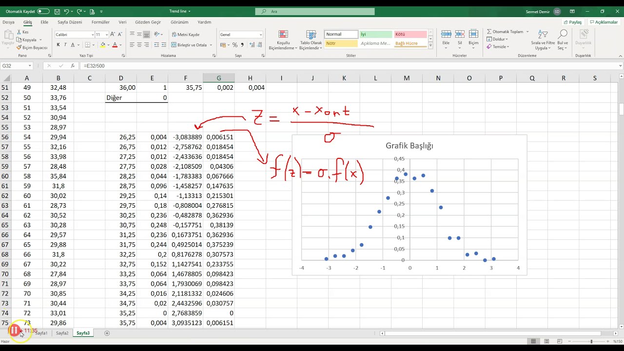The width and height of the screenshot is (624, 351).
Task: Toggle Metni Kaydır wrap text
Action: (185, 35)
